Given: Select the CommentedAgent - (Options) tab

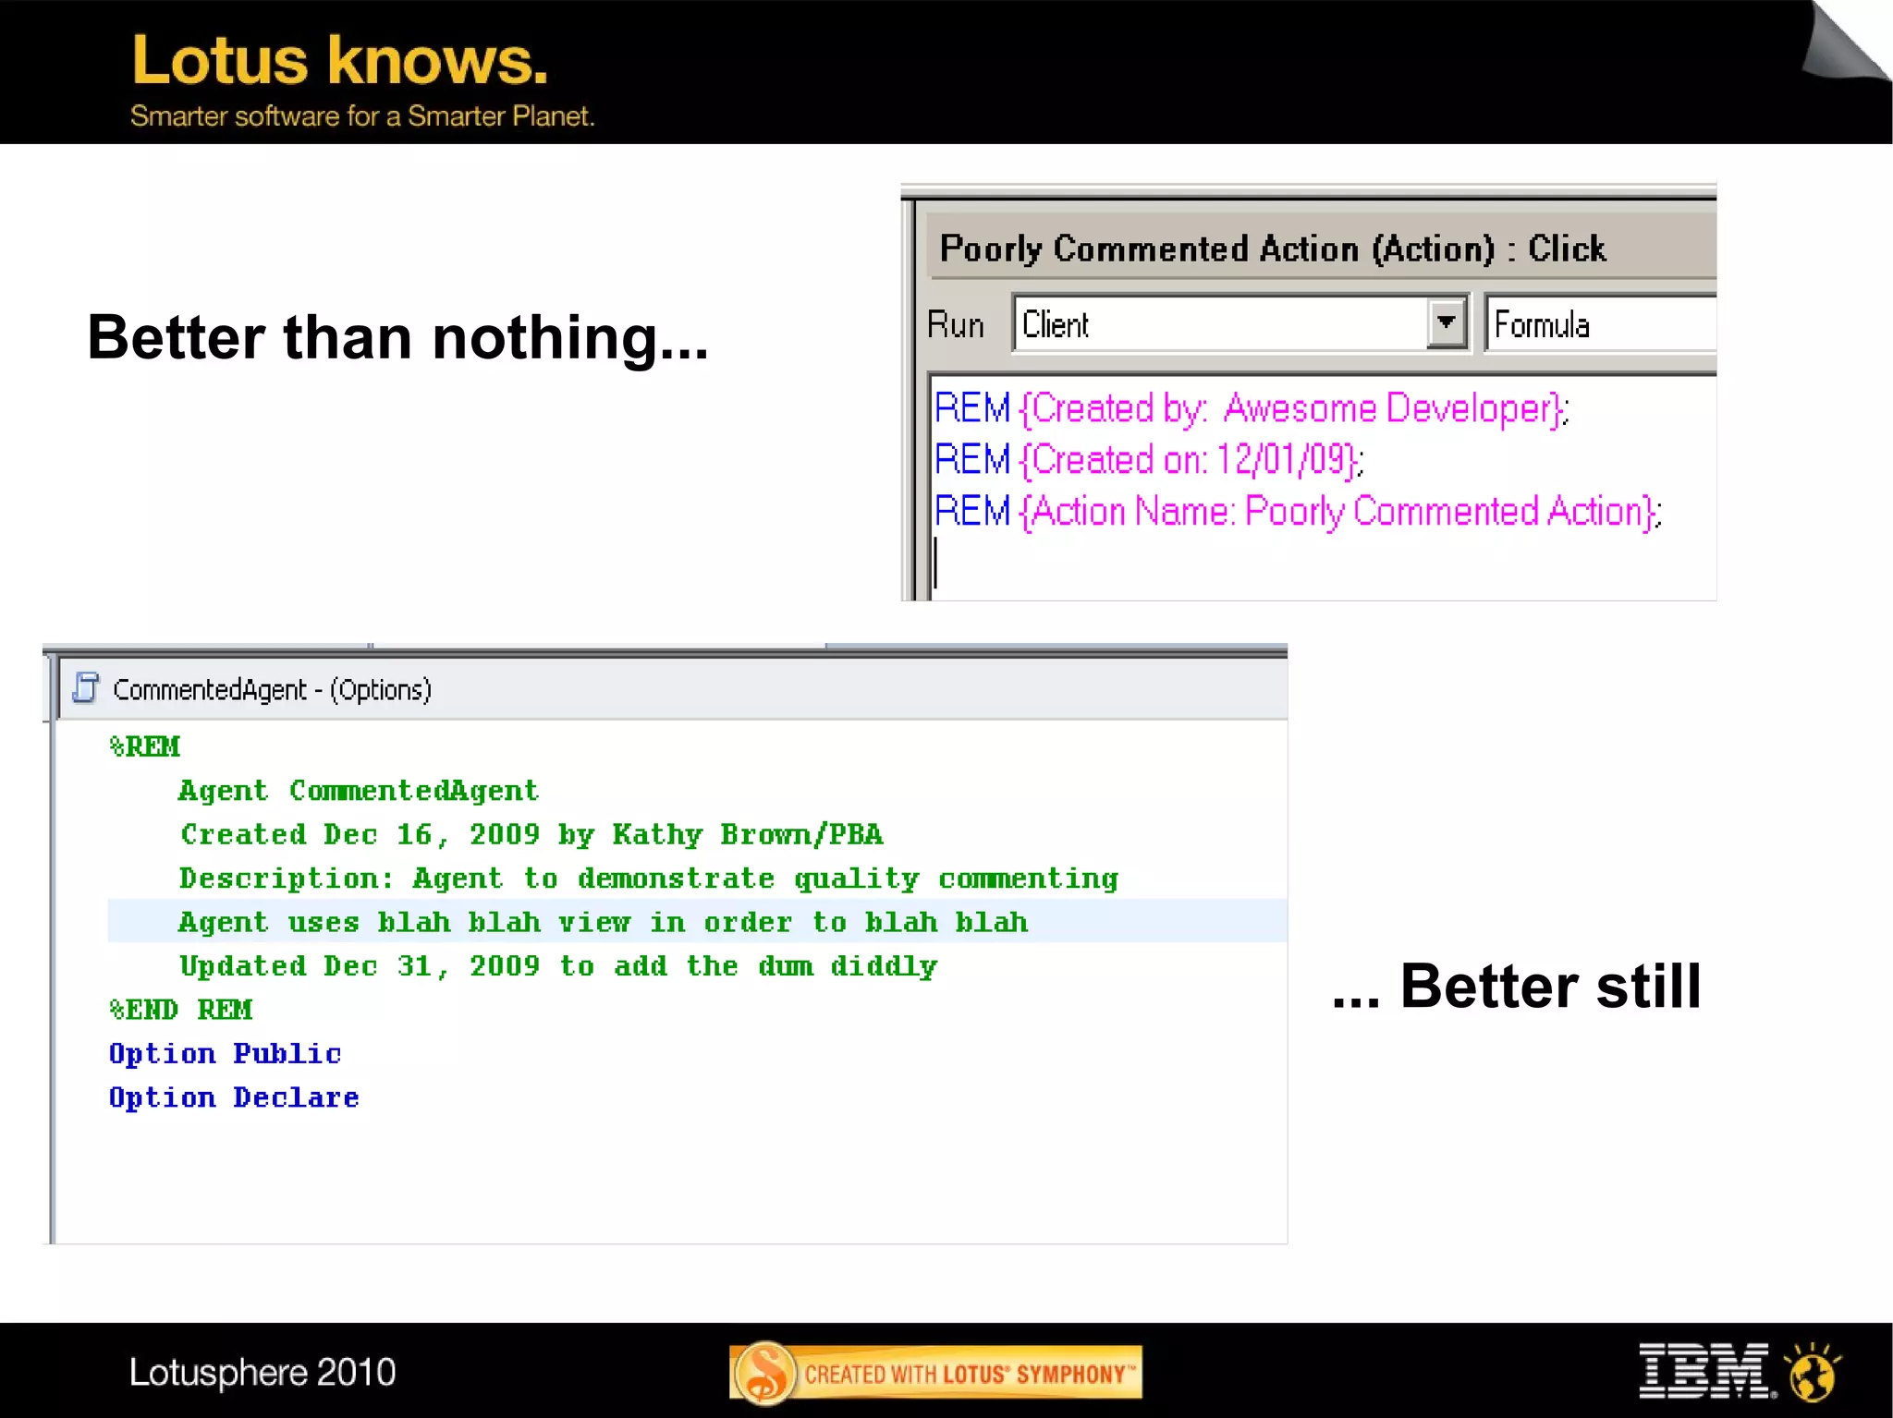Looking at the screenshot, I should point(272,690).
